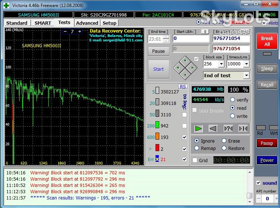Open the block size dropdown
Image resolution: width=280 pixels, height=208 pixels.
[x=221, y=64]
